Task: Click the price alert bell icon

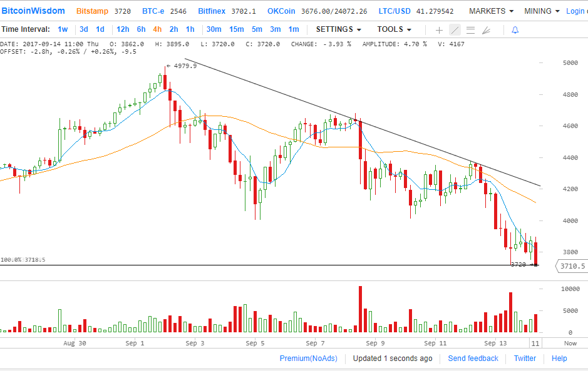Action: (x=515, y=30)
